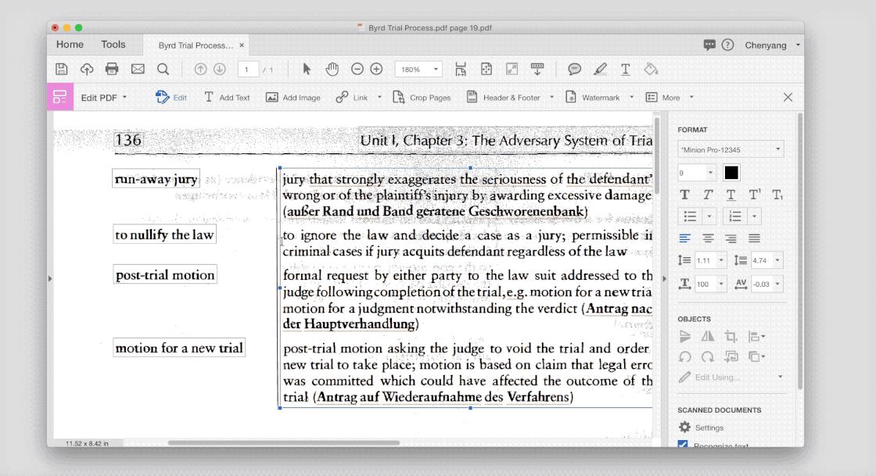Click the fit width scrolling icon

(x=461, y=70)
